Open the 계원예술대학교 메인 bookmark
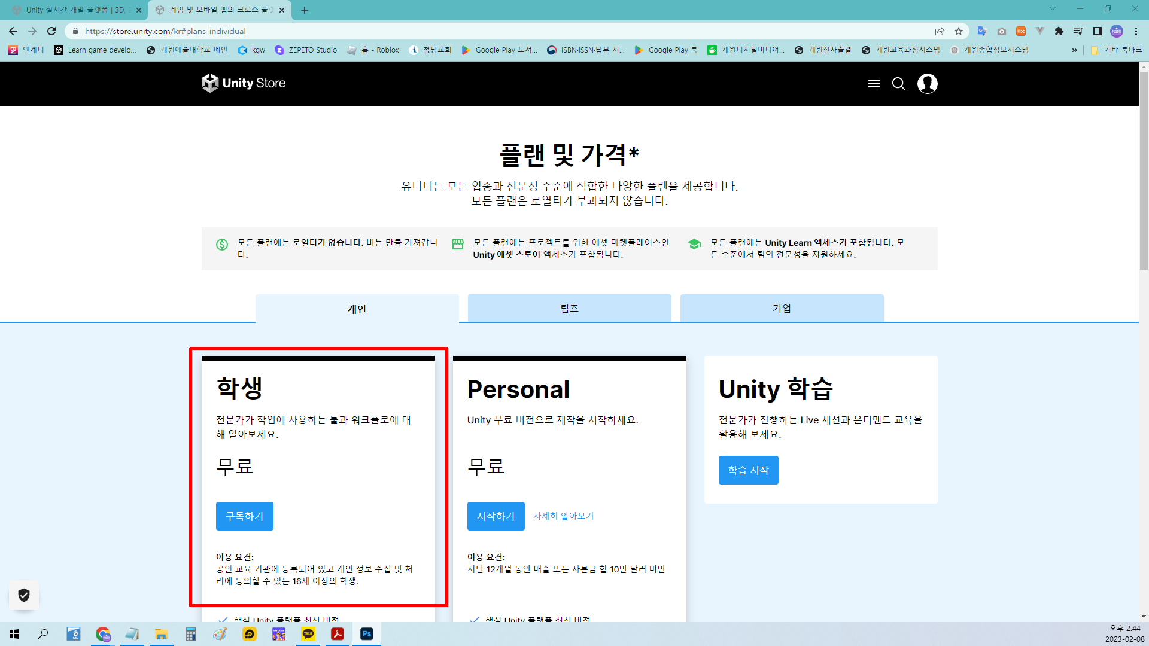This screenshot has height=646, width=1149. (x=187, y=50)
